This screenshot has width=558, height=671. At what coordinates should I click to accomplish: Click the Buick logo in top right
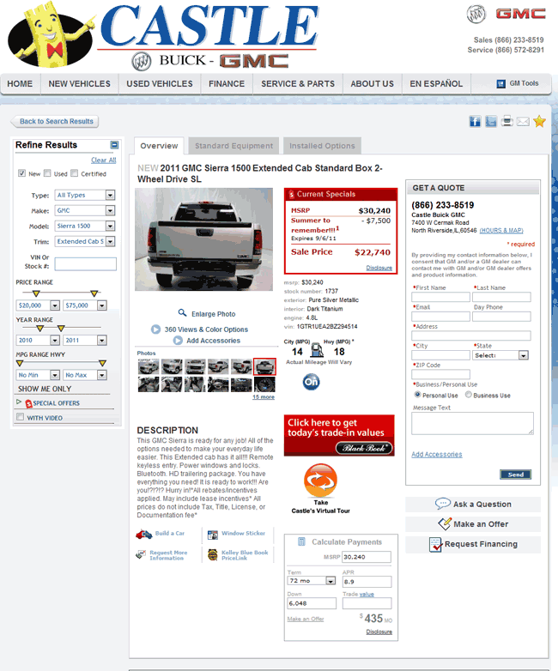(476, 14)
